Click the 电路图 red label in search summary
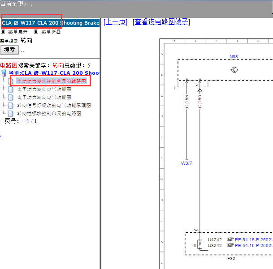The image size is (273, 269). (9, 65)
